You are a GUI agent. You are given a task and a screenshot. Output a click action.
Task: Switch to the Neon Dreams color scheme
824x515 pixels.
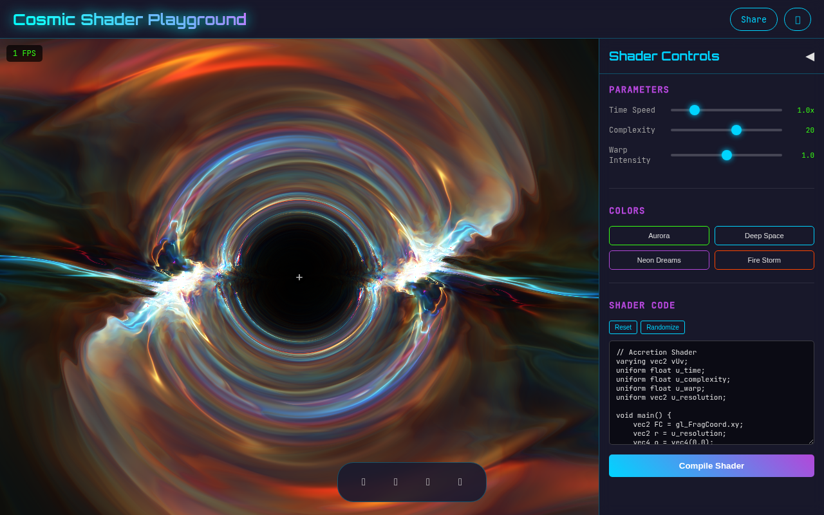[x=659, y=260]
